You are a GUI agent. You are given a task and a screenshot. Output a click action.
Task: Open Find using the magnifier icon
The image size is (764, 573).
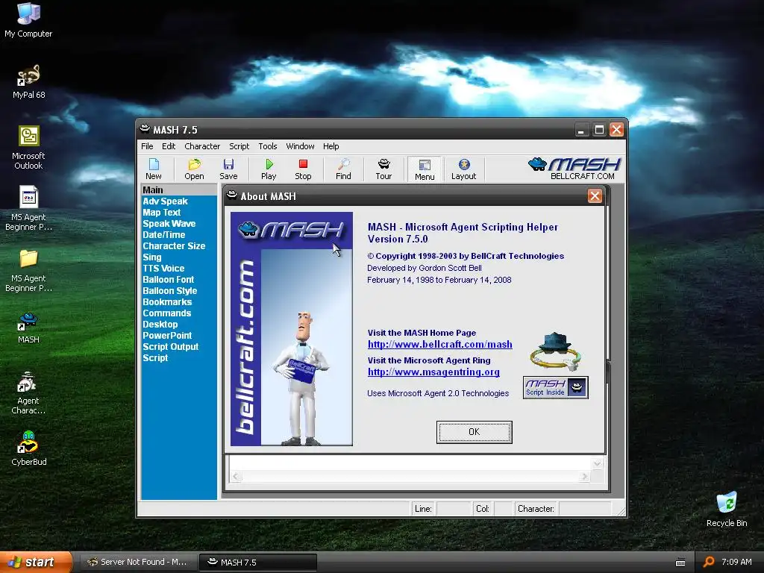pos(343,169)
